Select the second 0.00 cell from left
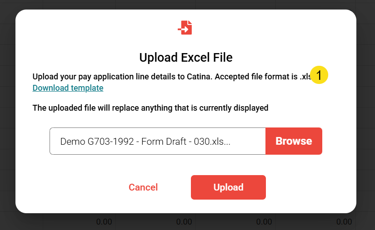The image size is (375, 230). click(184, 222)
